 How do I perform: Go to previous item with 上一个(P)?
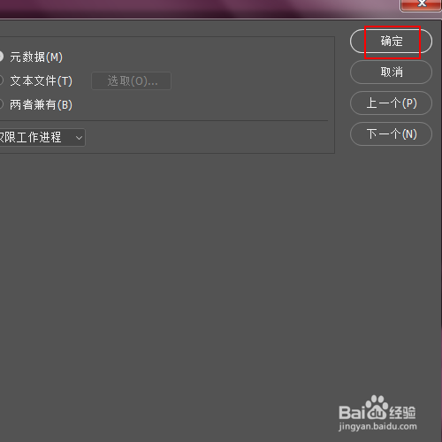(x=391, y=103)
